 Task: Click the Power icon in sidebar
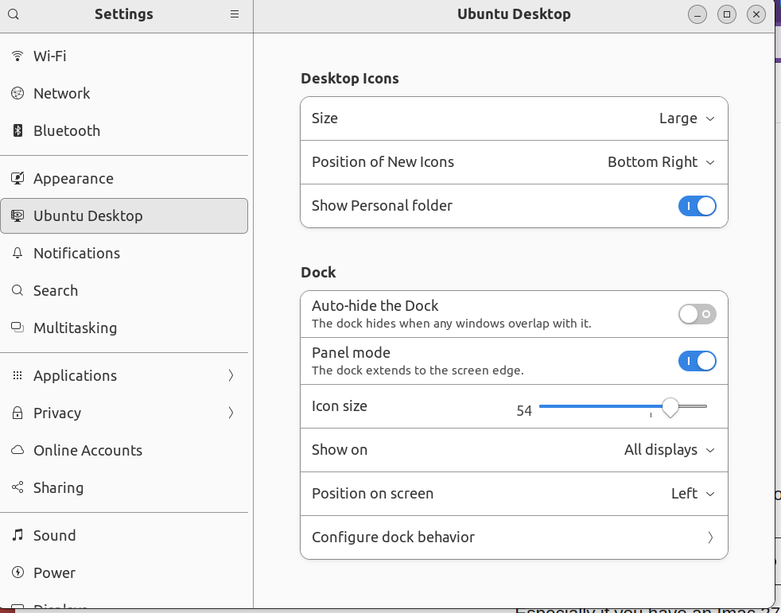click(x=17, y=572)
